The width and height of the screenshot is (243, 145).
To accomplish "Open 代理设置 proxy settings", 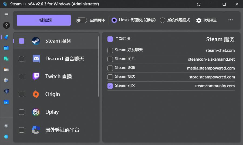I will coord(207,20).
